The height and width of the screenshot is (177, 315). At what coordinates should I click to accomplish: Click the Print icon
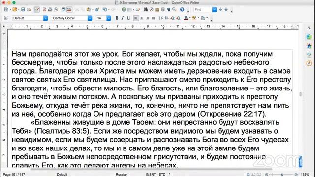pyautogui.click(x=50, y=9)
